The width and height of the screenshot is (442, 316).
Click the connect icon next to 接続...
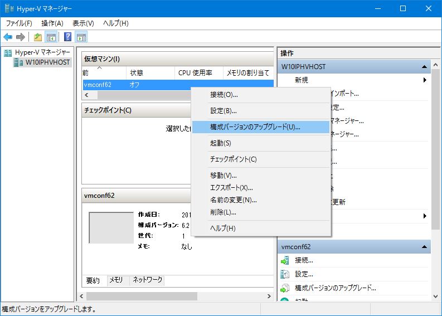point(285,260)
